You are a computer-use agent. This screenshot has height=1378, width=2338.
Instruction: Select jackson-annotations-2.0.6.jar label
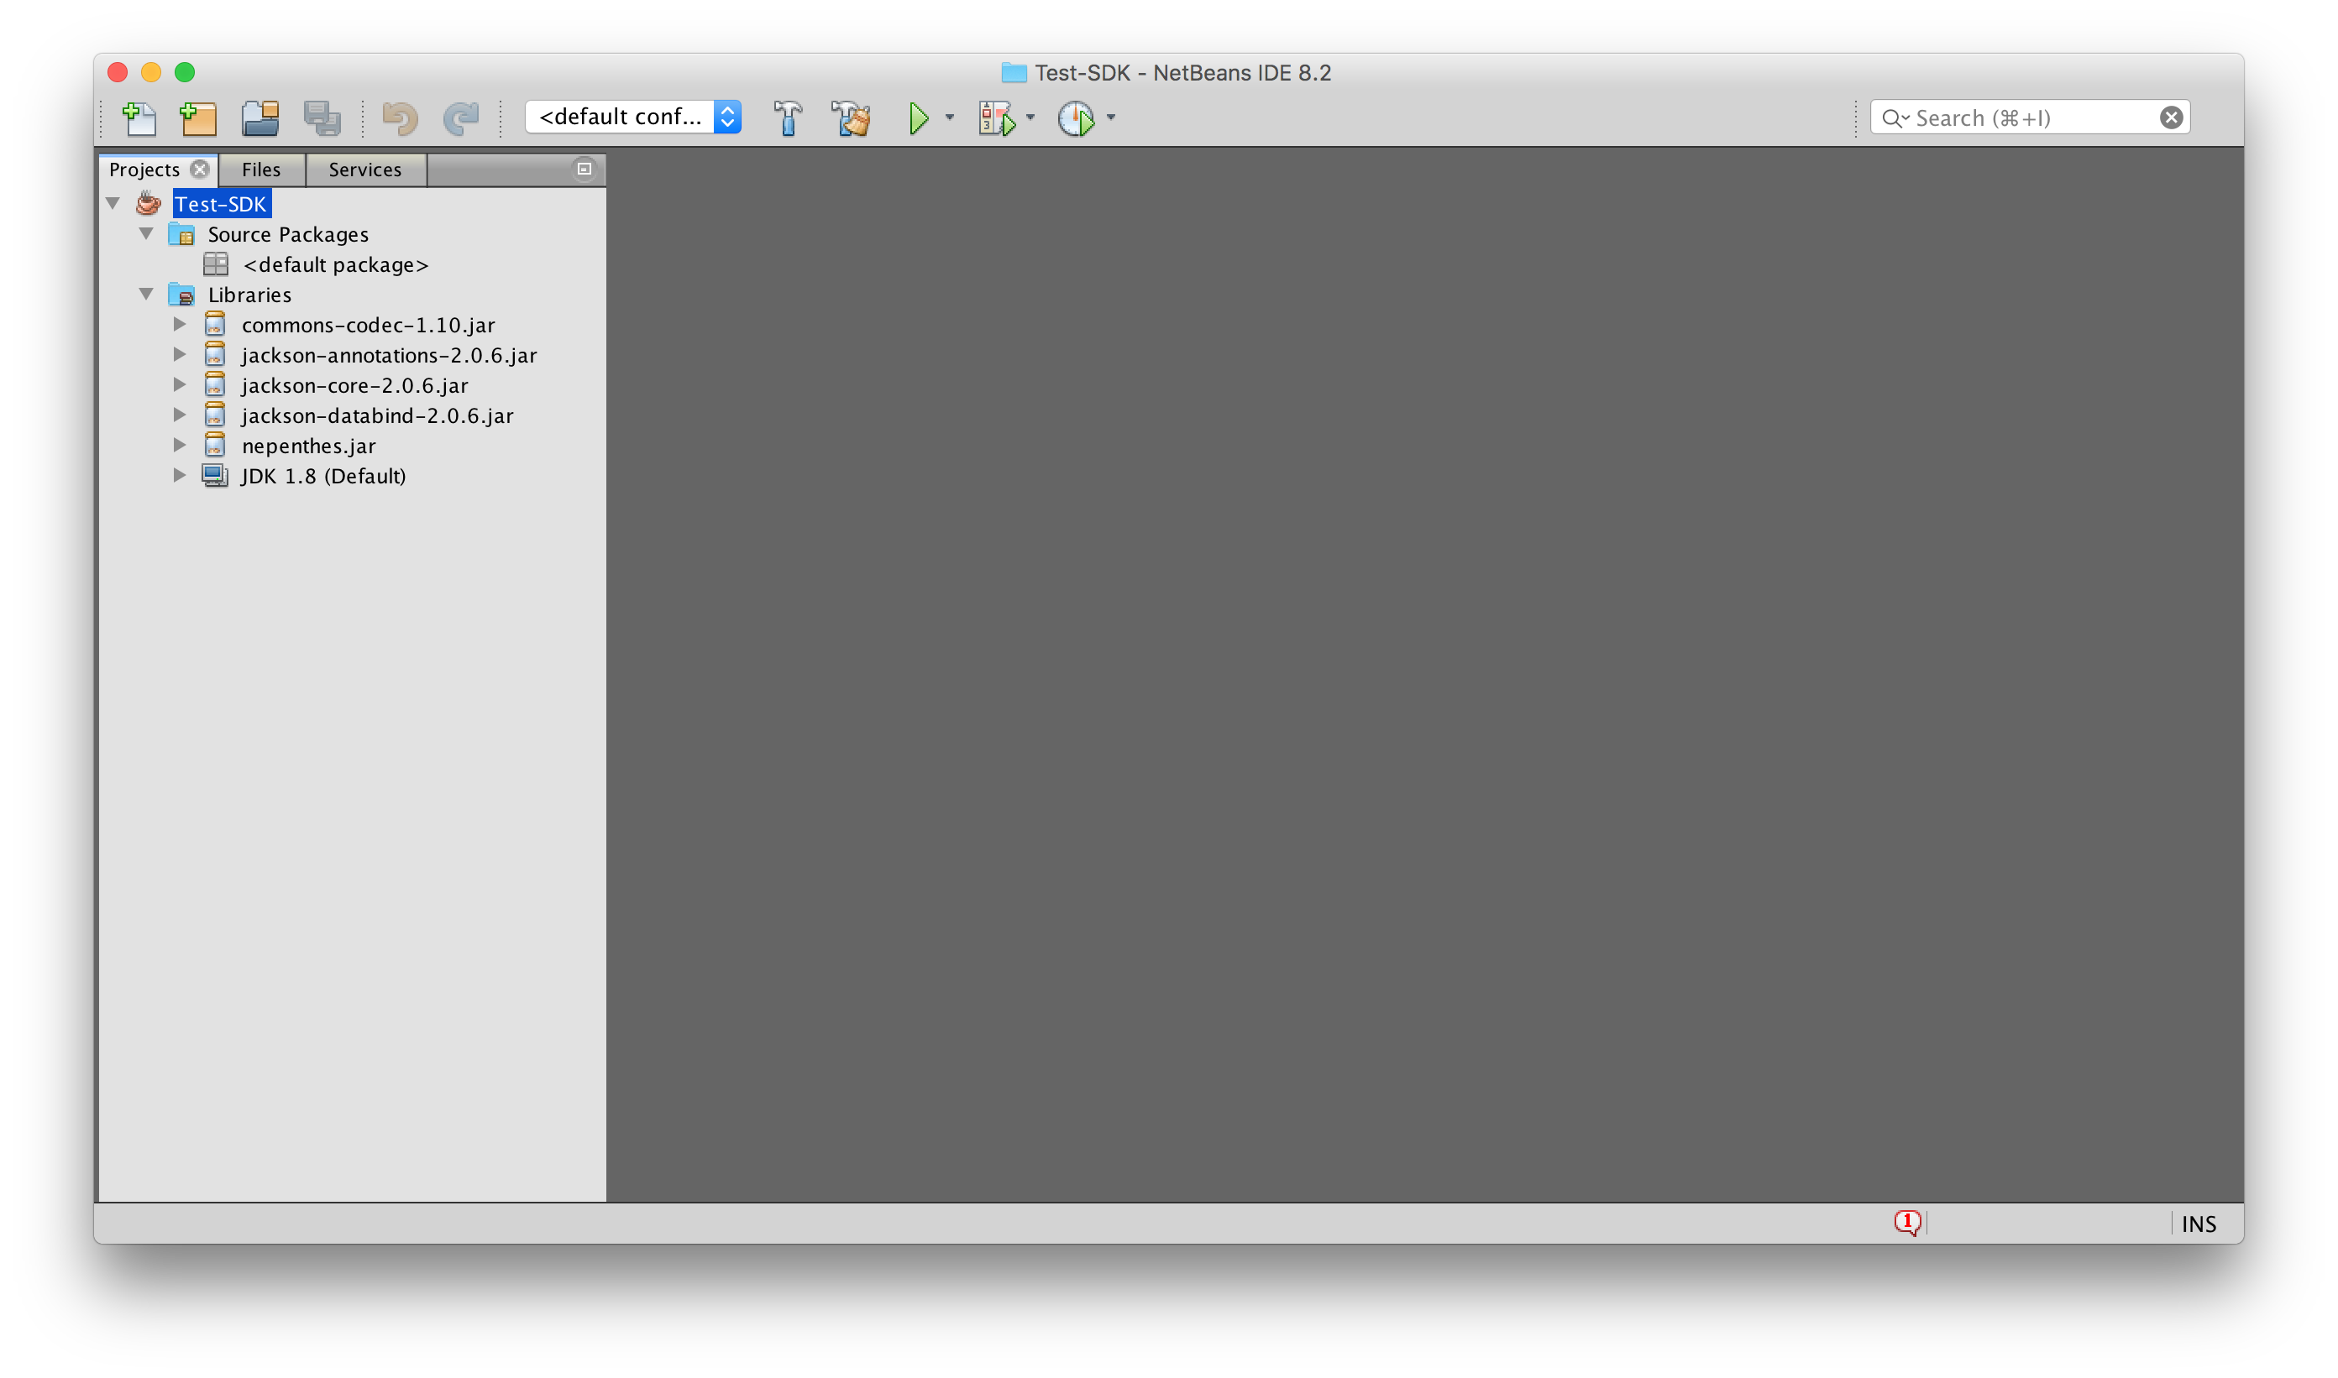click(x=390, y=356)
